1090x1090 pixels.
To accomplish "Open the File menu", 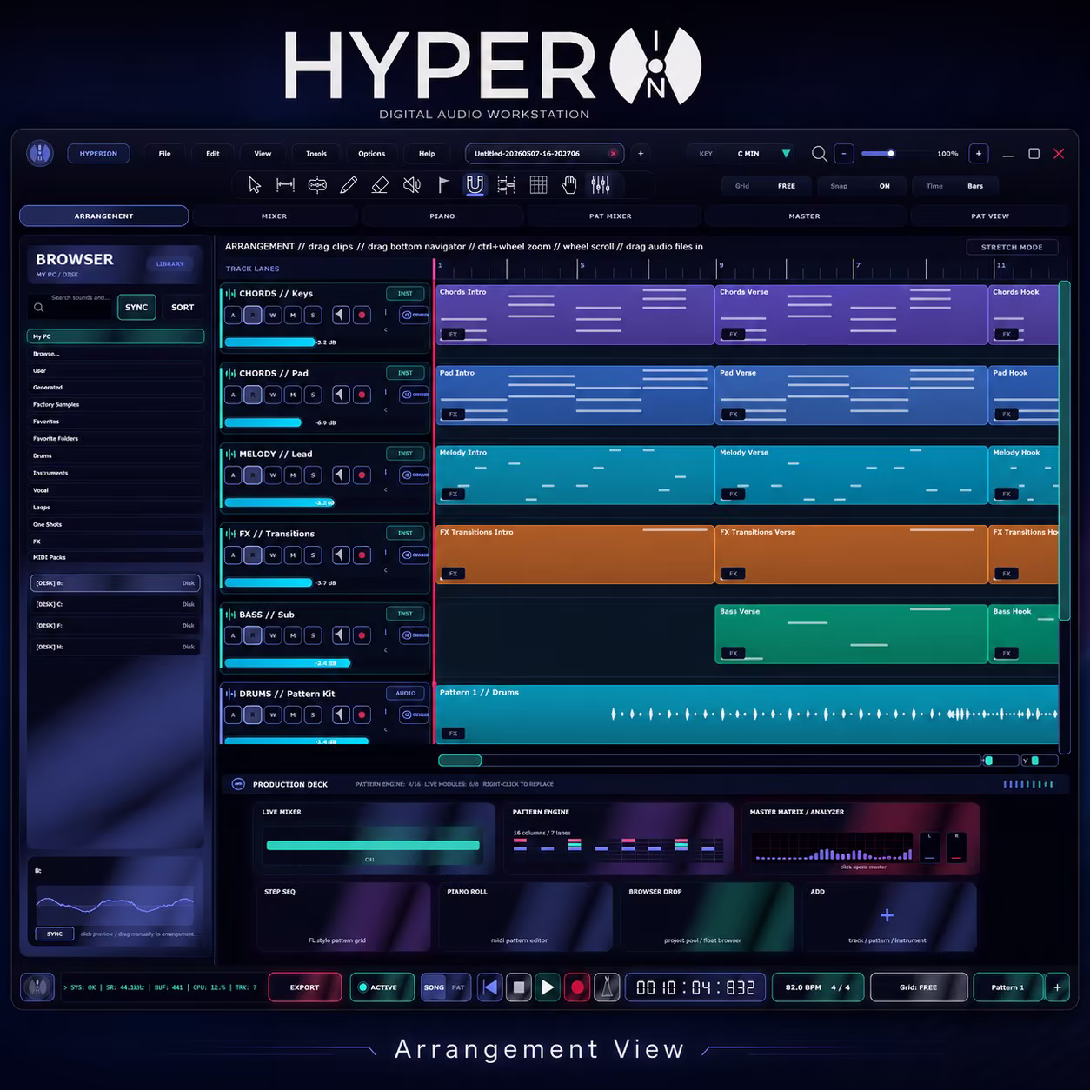I will tap(164, 154).
